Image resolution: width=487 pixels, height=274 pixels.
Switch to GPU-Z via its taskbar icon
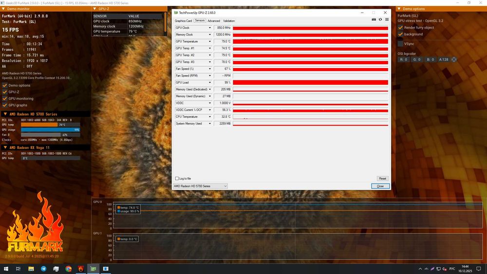point(93,269)
